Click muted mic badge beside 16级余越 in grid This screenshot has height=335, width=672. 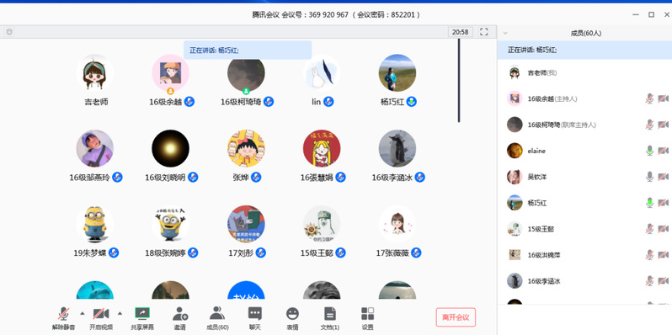[189, 102]
